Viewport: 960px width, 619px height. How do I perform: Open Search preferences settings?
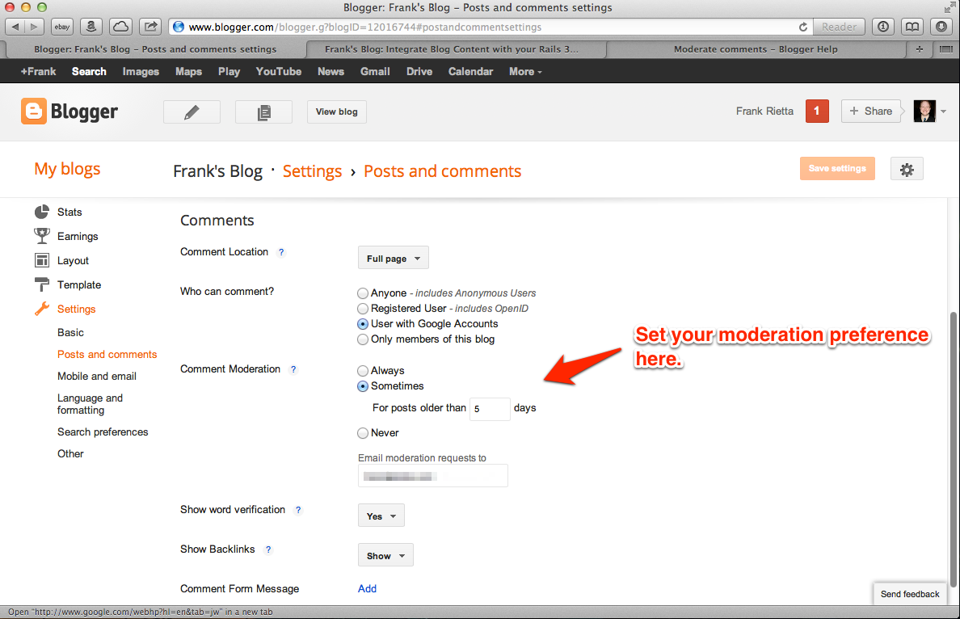point(103,432)
